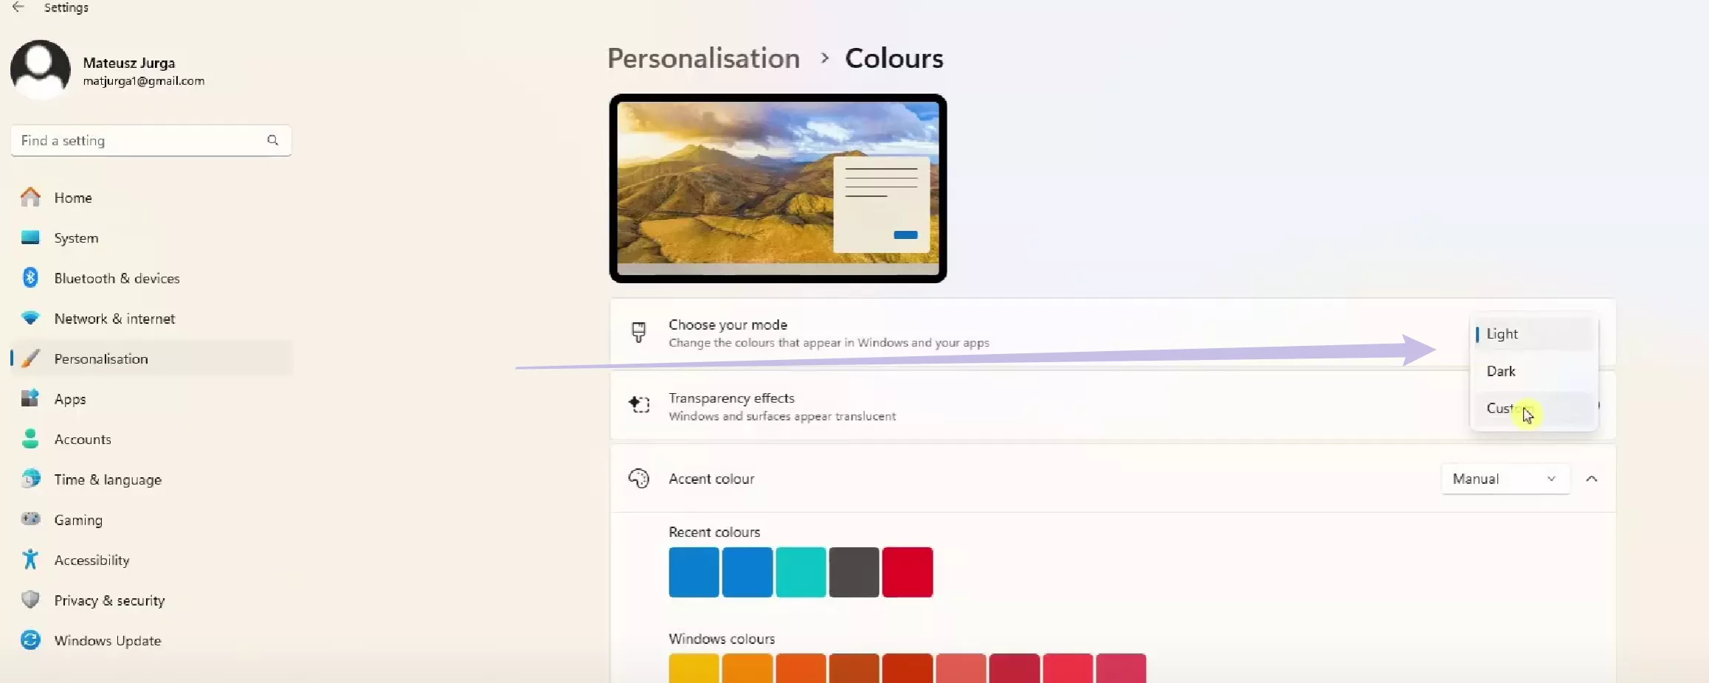Go to System settings
1709x683 pixels.
click(x=151, y=238)
